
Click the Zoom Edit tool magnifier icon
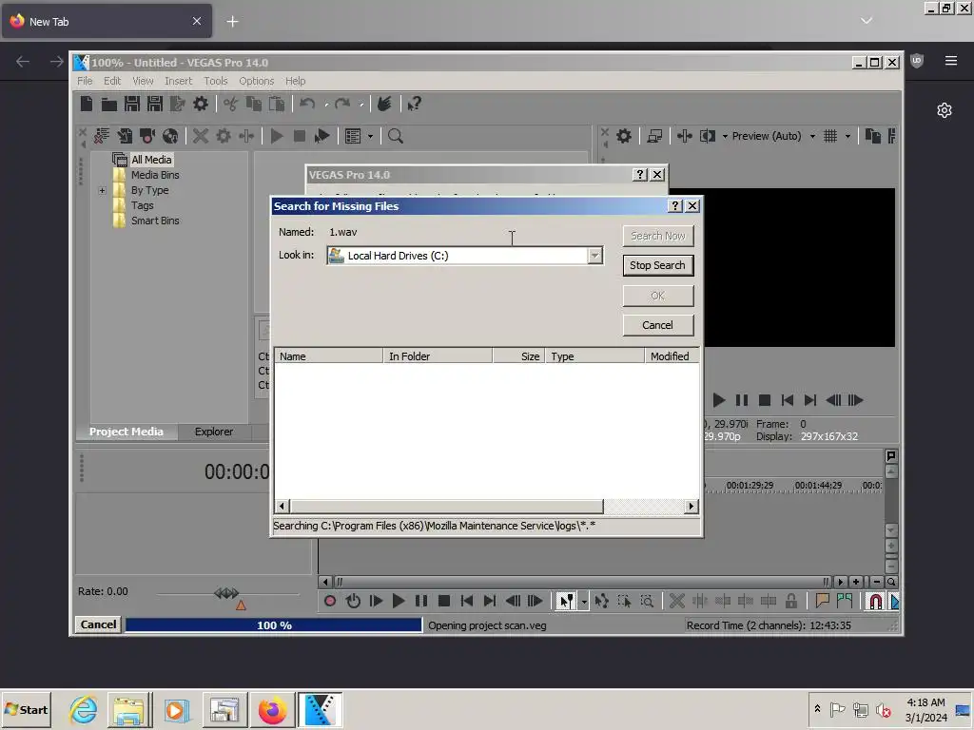click(x=647, y=601)
